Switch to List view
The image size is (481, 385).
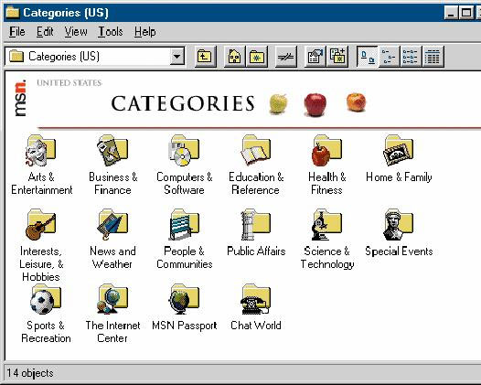(x=411, y=57)
